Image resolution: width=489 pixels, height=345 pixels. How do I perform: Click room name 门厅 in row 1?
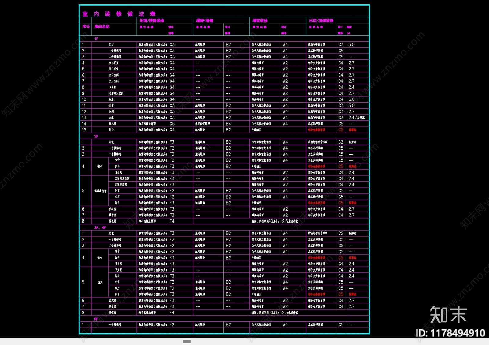(x=111, y=45)
